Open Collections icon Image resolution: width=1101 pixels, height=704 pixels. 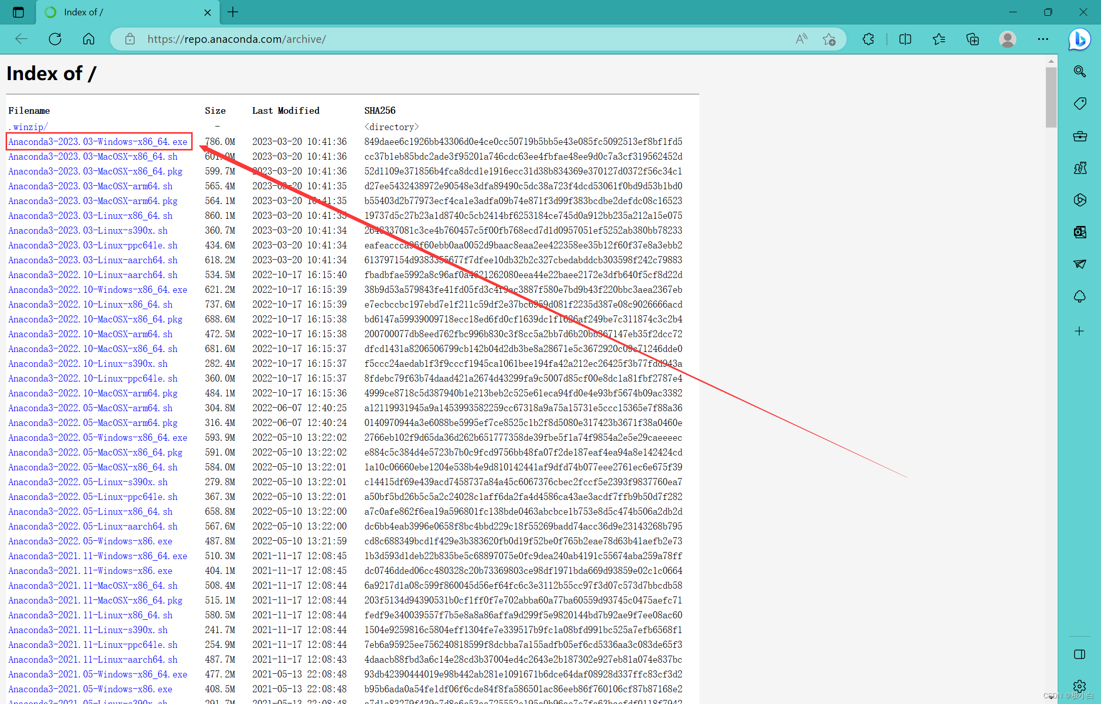click(973, 39)
